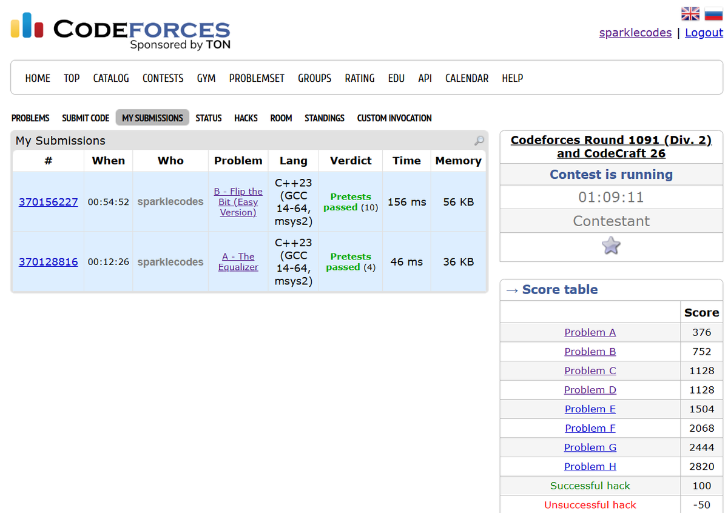Image resolution: width=728 pixels, height=513 pixels.
Task: Switch to the HACKS tab
Action: pyautogui.click(x=246, y=118)
